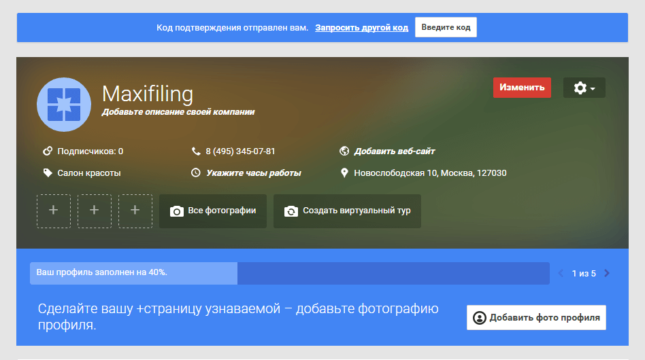Click the Maxifiling profile avatar icon

pyautogui.click(x=63, y=104)
